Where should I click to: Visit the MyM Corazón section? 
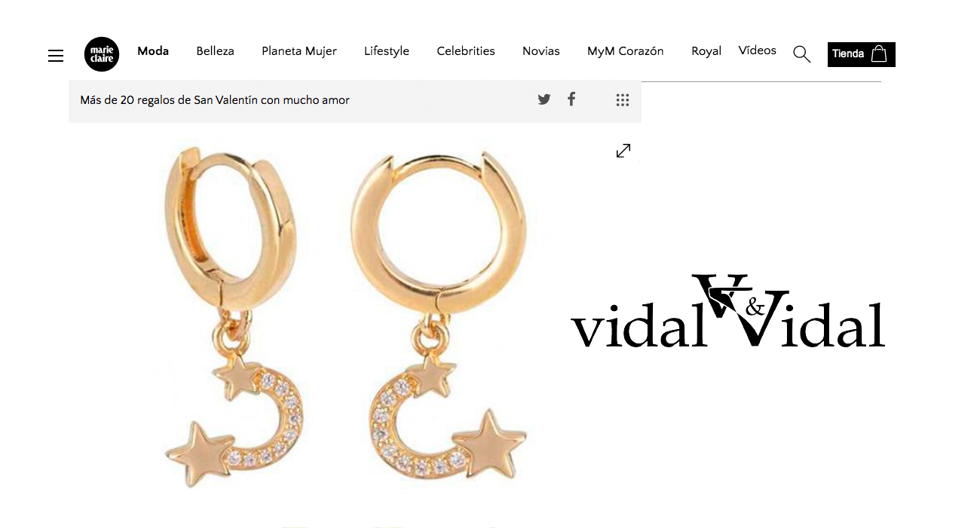(x=626, y=51)
